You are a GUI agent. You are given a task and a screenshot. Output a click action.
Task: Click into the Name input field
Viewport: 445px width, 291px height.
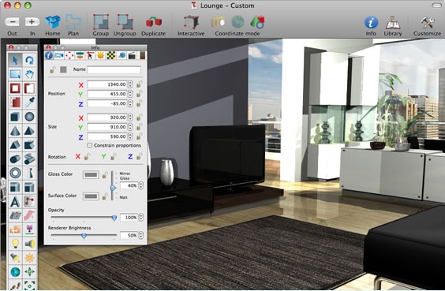114,69
